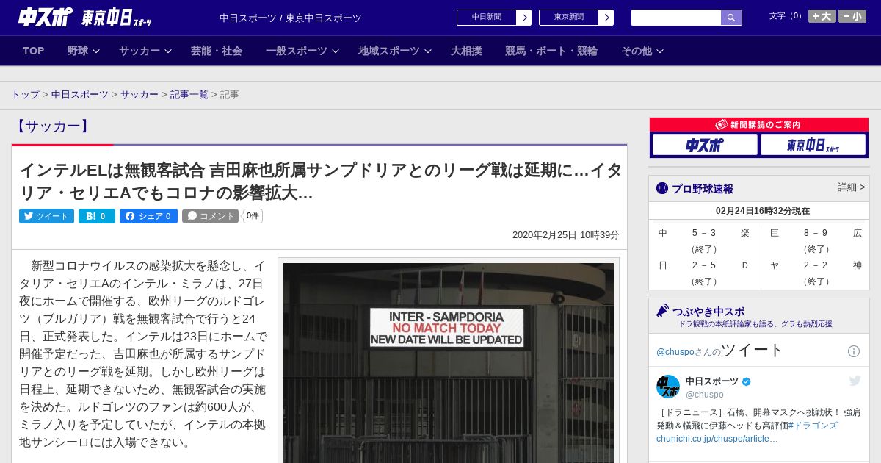881x463 pixels.
Task: Open the その他 navigation menu
Action: coord(637,51)
